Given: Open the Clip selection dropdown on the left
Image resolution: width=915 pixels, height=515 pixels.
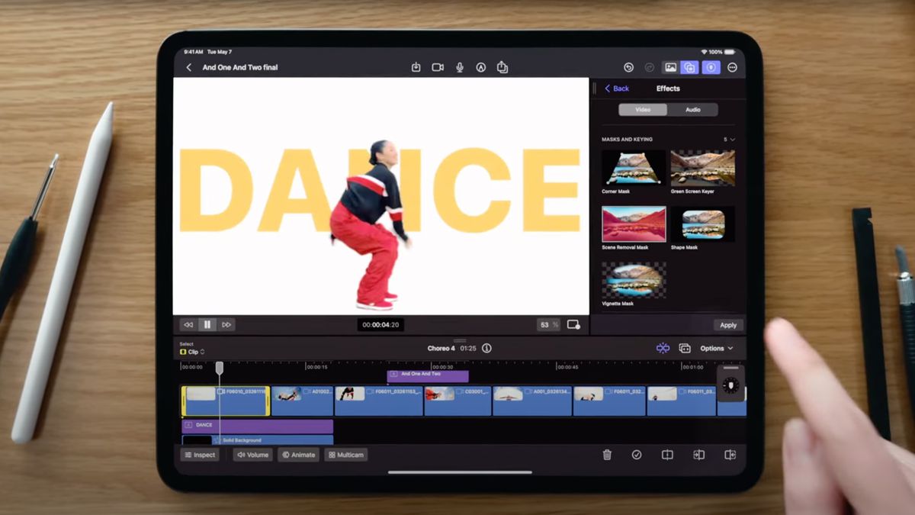Looking at the screenshot, I should click(x=191, y=352).
